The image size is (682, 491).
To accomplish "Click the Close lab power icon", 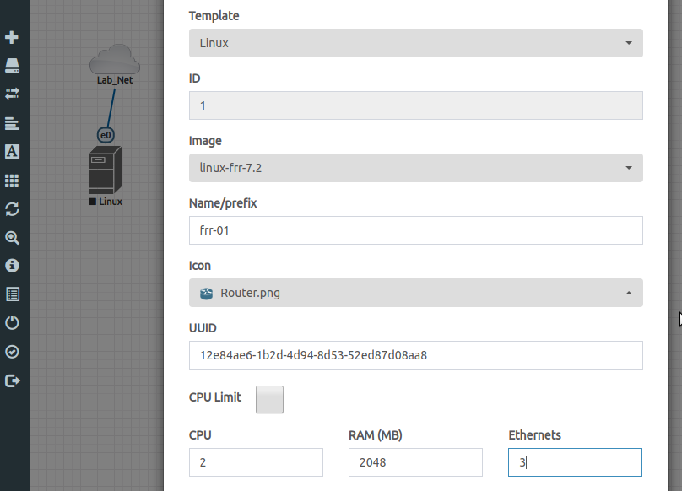I will click(x=12, y=323).
